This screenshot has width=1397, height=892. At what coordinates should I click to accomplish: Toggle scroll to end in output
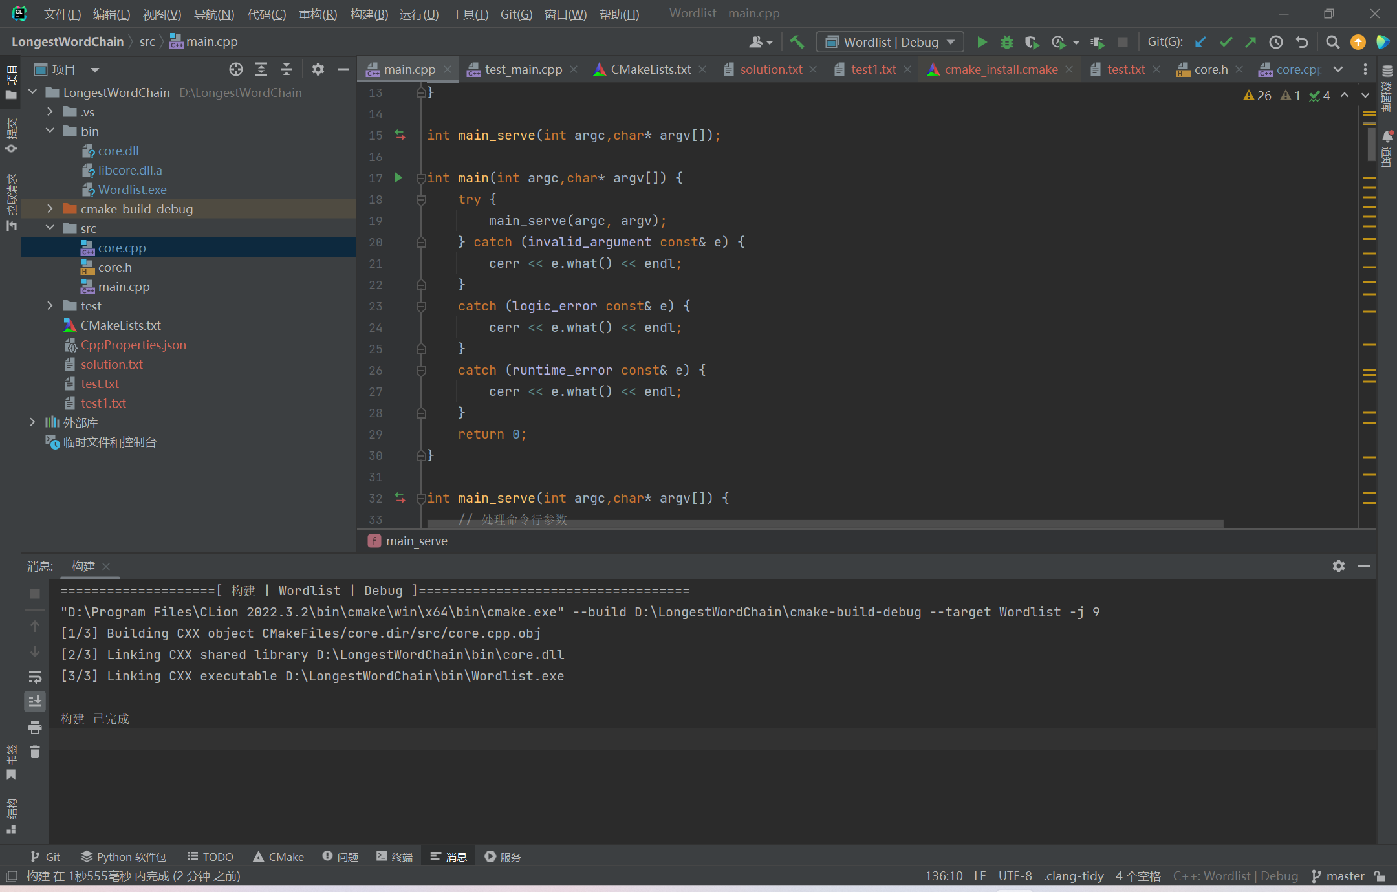click(35, 701)
